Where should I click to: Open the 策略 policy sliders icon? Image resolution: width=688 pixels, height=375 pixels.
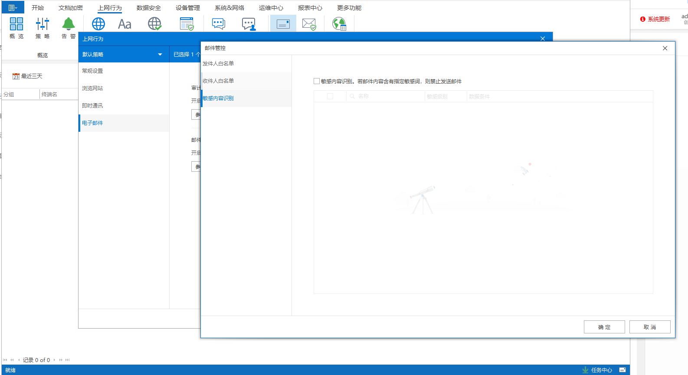[x=43, y=24]
